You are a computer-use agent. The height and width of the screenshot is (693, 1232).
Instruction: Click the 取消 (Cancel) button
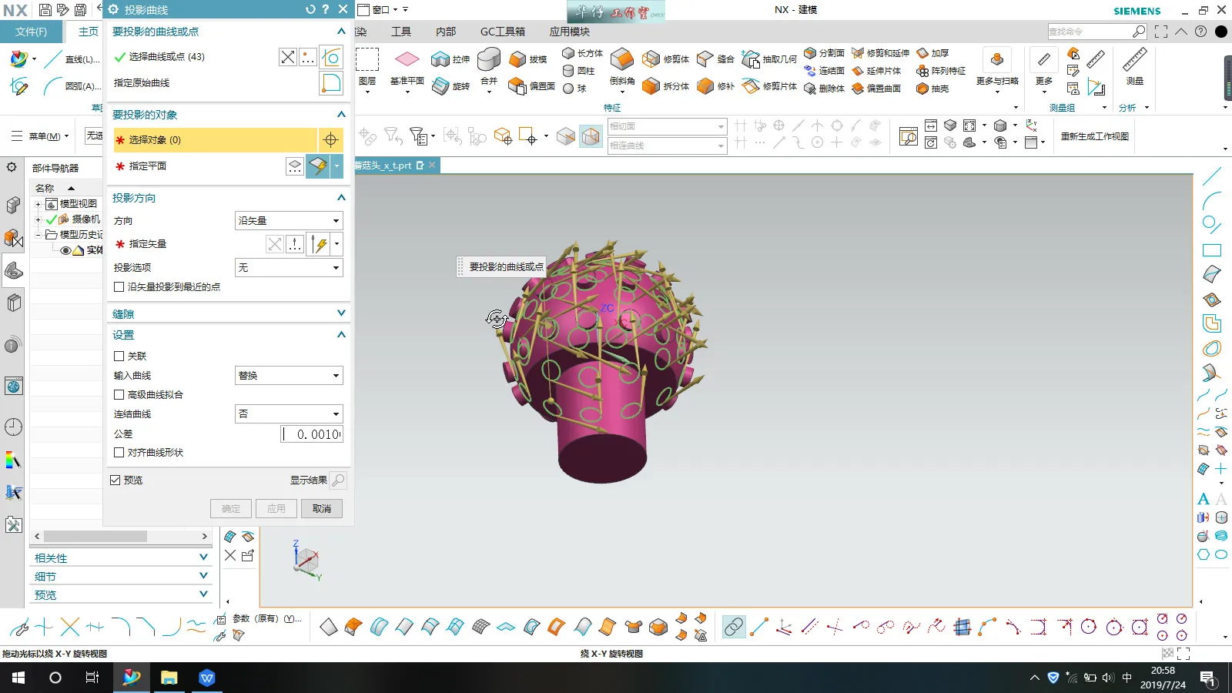click(x=322, y=509)
